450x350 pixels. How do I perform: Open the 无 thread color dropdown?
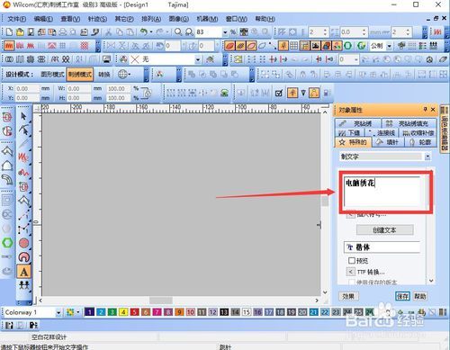coord(198,59)
